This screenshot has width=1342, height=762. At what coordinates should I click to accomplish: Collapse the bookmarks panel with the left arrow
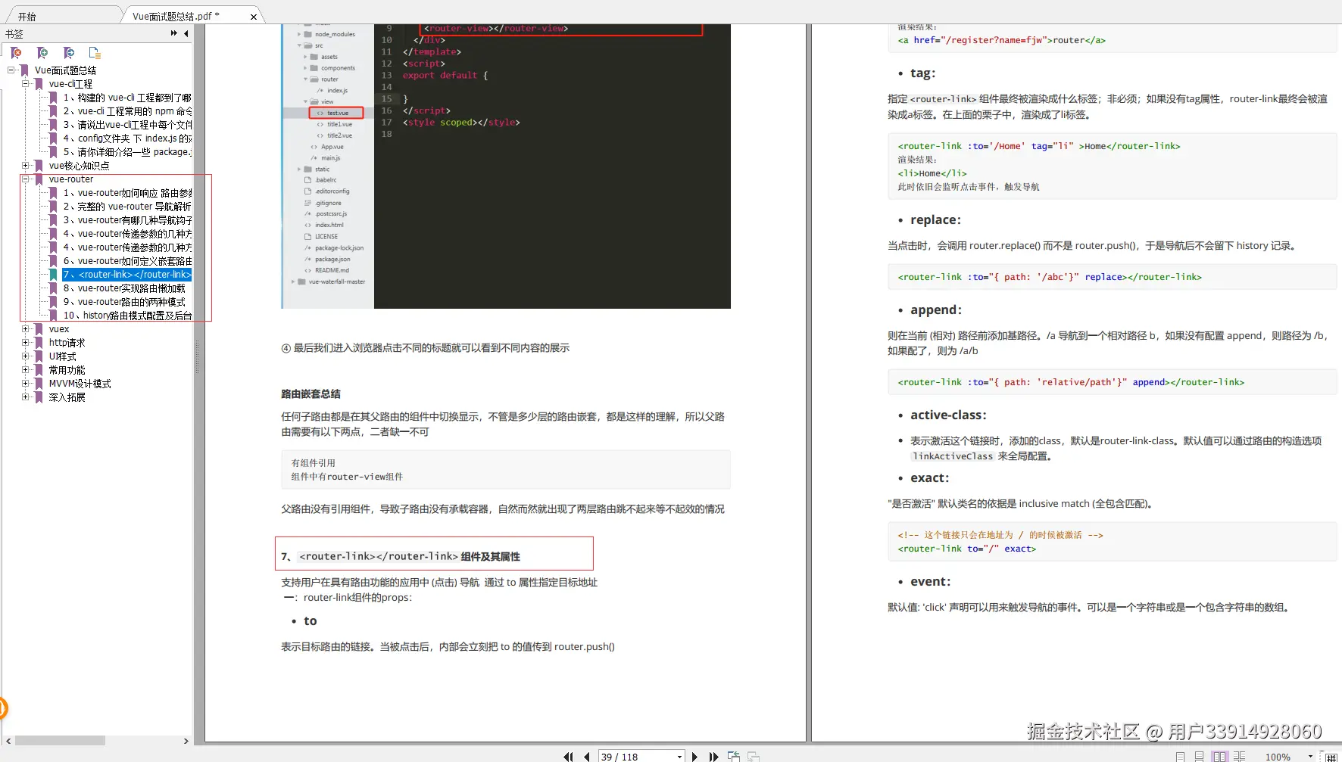click(x=186, y=33)
